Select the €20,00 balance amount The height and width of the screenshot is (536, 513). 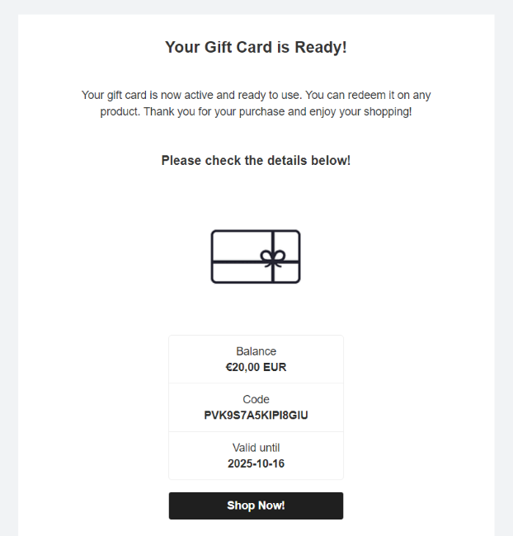coord(242,367)
